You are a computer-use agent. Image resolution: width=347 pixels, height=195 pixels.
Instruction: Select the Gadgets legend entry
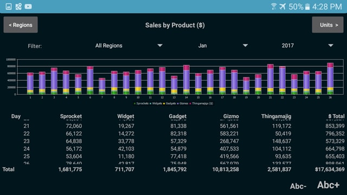point(170,103)
